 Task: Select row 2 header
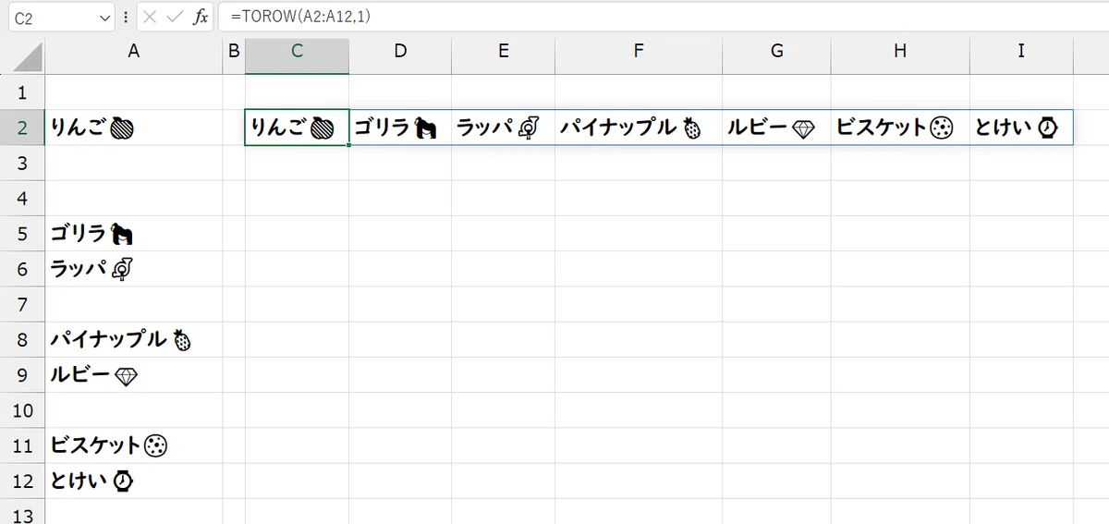pyautogui.click(x=23, y=128)
